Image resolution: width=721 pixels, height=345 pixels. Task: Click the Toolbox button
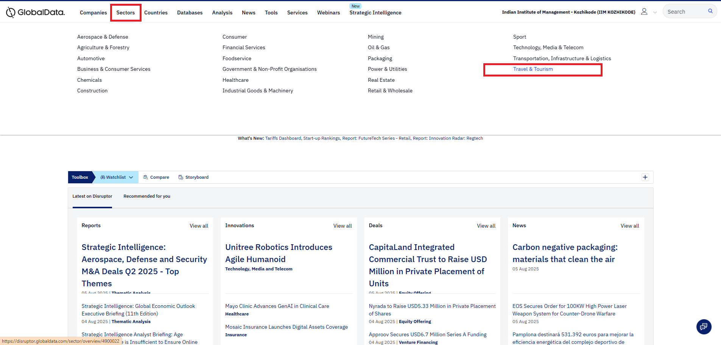click(80, 177)
